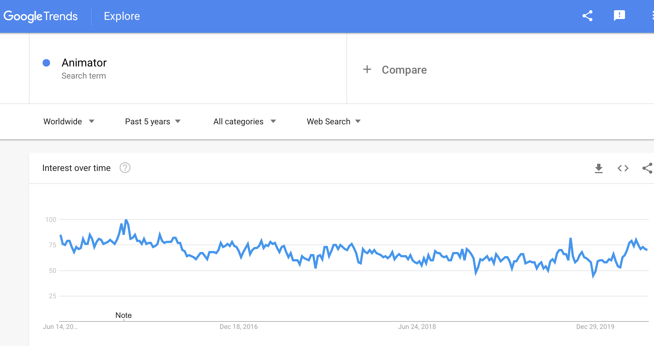Share the Interest over time chart

(x=647, y=168)
